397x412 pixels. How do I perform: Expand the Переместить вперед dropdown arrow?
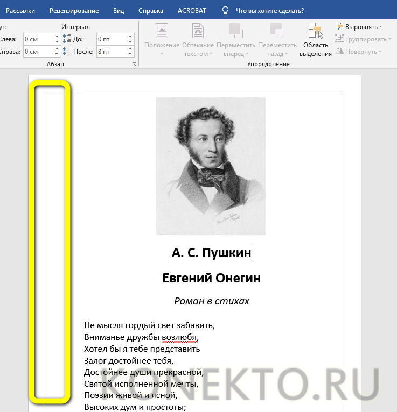247,54
